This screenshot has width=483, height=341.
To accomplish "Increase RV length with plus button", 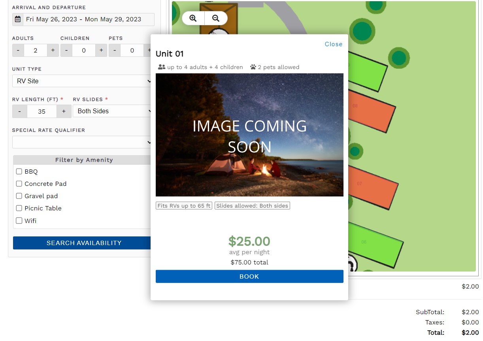I will coord(64,111).
